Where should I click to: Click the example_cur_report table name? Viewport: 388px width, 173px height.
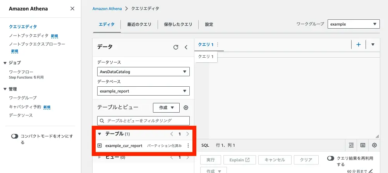coord(124,146)
